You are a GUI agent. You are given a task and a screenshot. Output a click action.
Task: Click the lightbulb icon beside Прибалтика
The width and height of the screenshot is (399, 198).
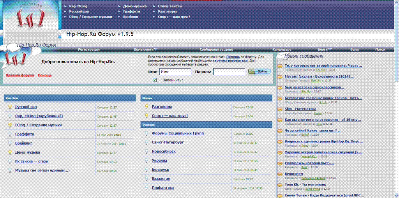pos(147,188)
